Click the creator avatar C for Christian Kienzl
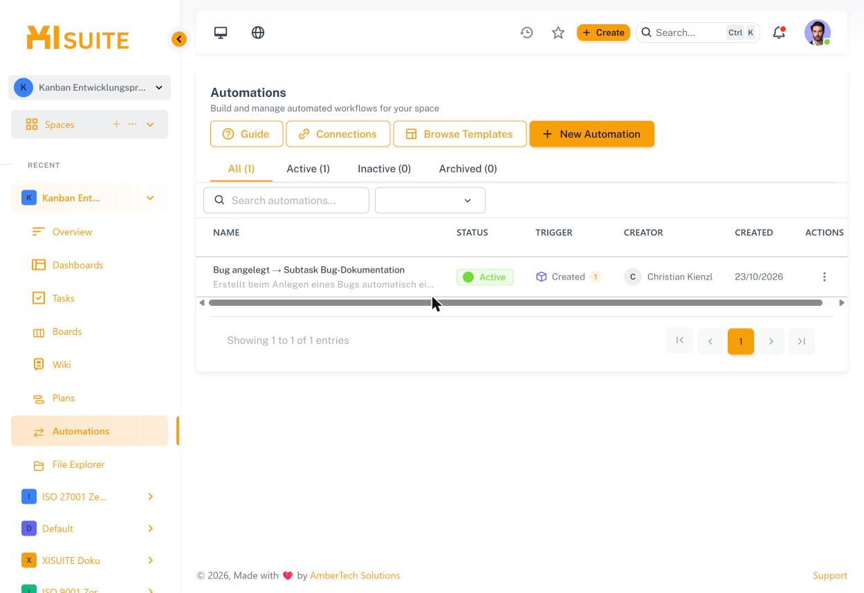The image size is (864, 593). (632, 277)
